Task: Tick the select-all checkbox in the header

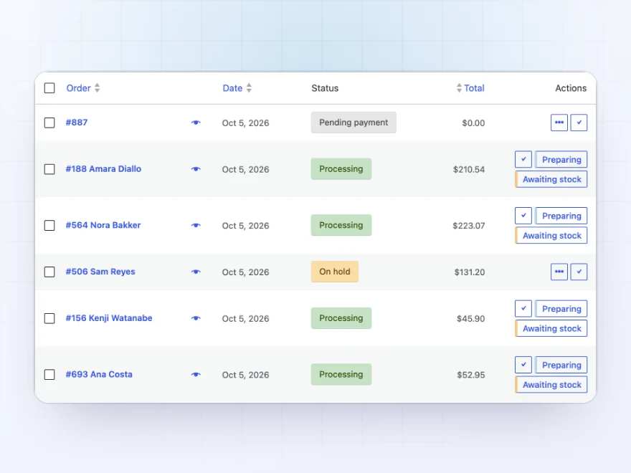Action: tap(49, 88)
